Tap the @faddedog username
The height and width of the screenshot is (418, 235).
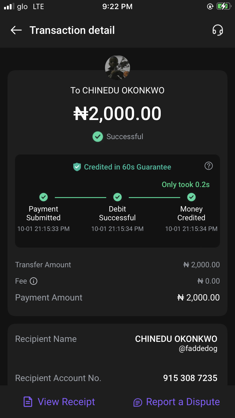coord(198,348)
